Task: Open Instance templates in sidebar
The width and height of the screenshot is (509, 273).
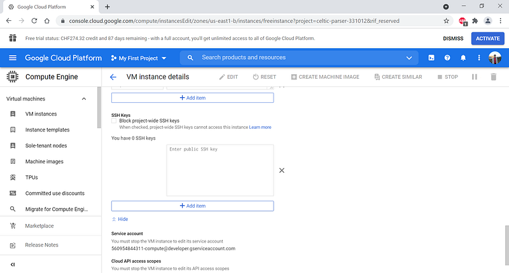Action: (47, 130)
